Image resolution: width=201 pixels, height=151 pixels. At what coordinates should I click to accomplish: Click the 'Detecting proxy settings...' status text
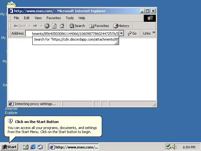[x=35, y=104]
